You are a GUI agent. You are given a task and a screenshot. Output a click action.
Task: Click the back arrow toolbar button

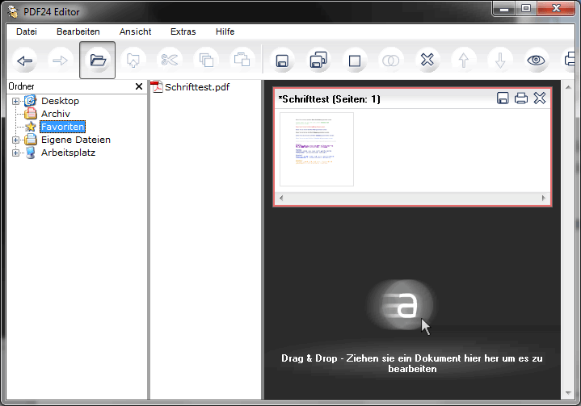click(x=24, y=61)
